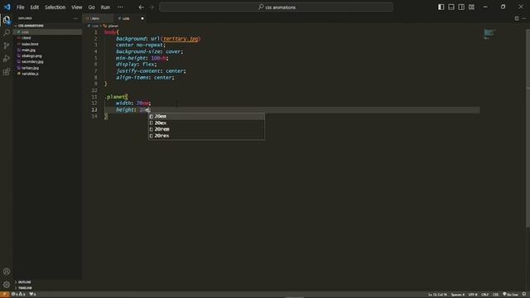Toggle the primary sidebar layout icon

click(441, 7)
